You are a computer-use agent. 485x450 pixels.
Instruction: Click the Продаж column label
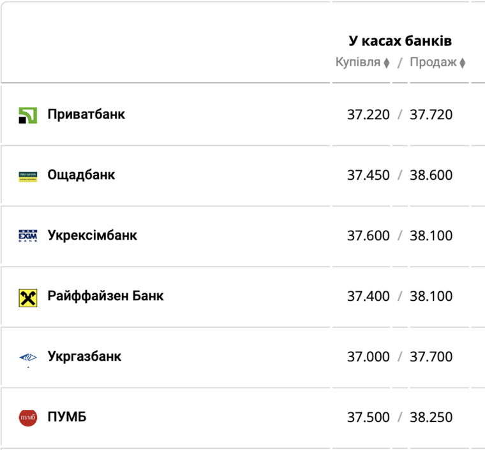[433, 62]
